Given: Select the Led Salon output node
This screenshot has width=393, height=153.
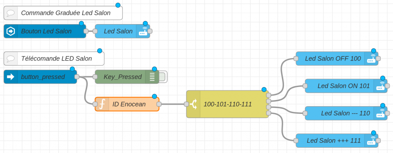Looking at the screenshot, I should click(122, 31).
